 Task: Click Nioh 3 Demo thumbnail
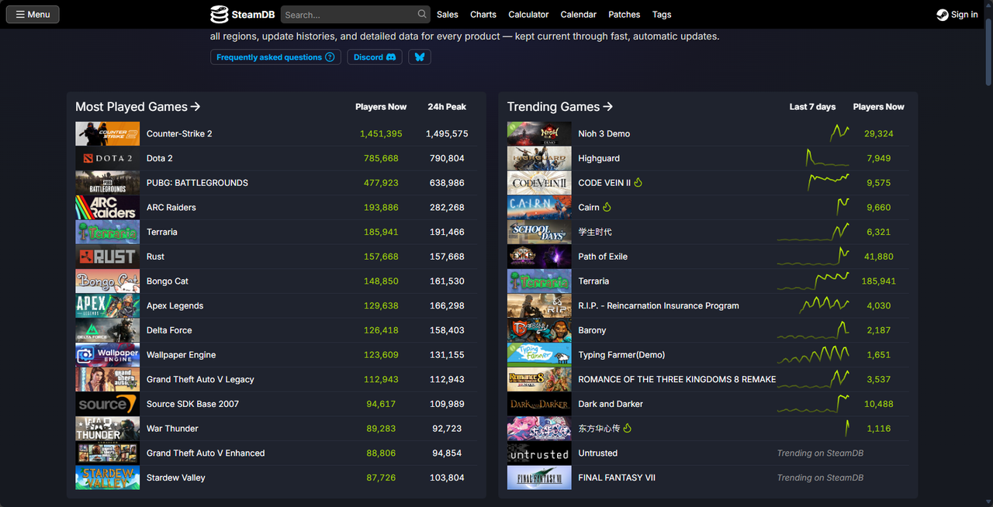[539, 133]
